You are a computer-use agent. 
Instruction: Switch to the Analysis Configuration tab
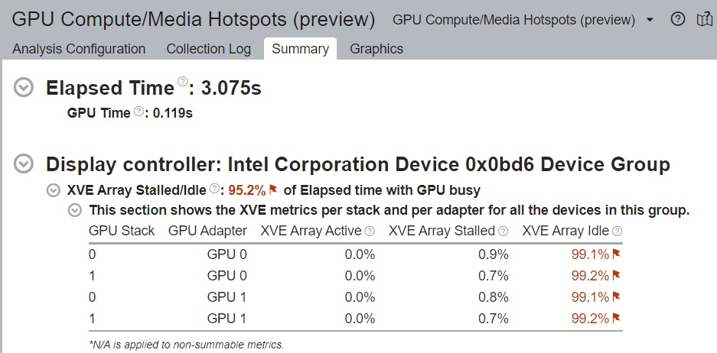tap(79, 49)
